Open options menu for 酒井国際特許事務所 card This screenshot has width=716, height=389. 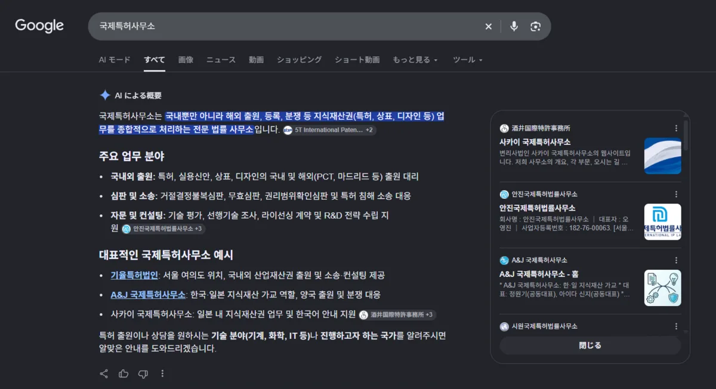[676, 128]
